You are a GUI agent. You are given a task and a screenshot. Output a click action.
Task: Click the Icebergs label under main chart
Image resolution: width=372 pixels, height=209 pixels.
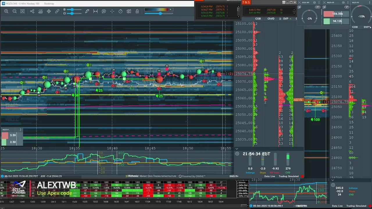tap(250, 173)
